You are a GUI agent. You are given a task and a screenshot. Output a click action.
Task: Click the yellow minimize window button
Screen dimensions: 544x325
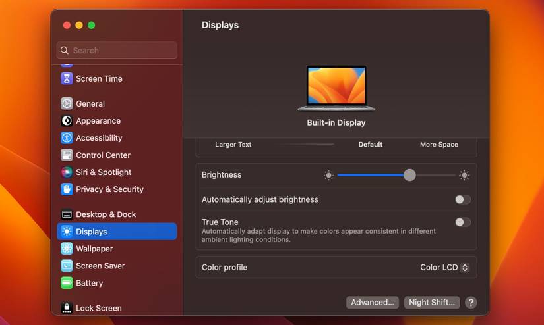79,25
